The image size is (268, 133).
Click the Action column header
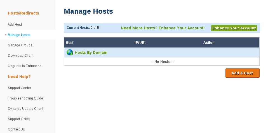point(209,43)
